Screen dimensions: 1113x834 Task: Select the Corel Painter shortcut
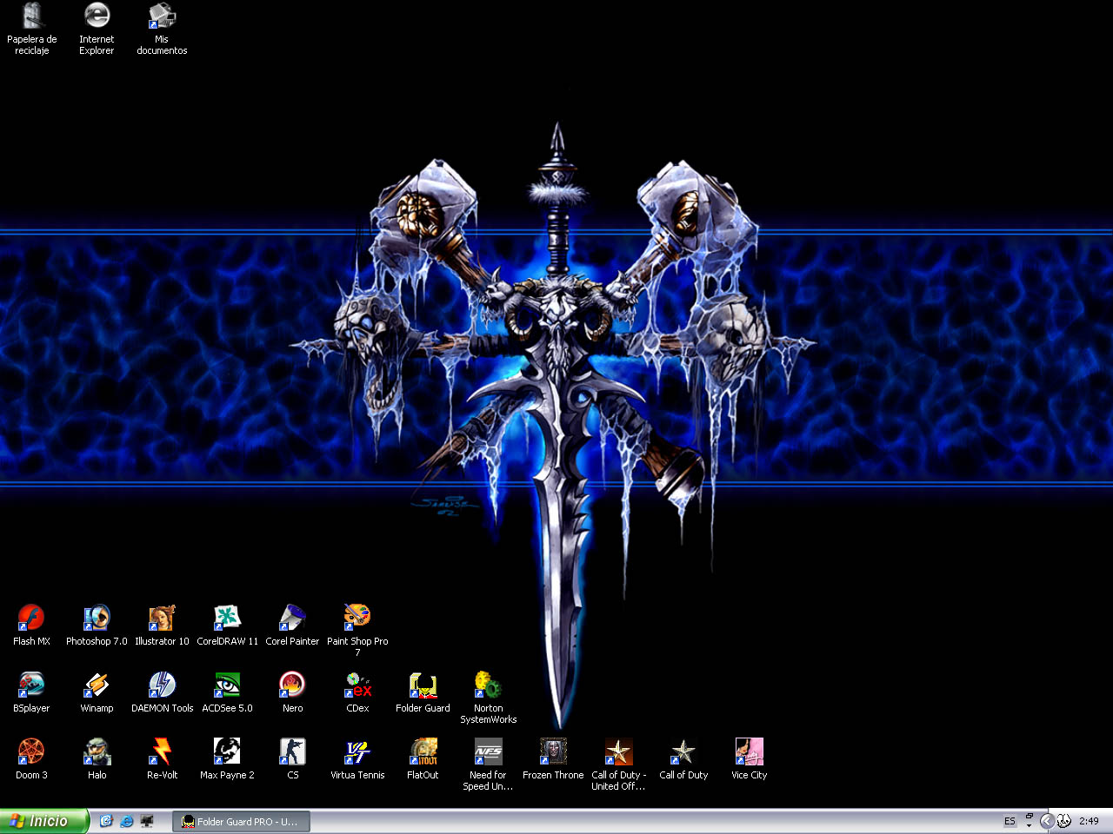[292, 625]
